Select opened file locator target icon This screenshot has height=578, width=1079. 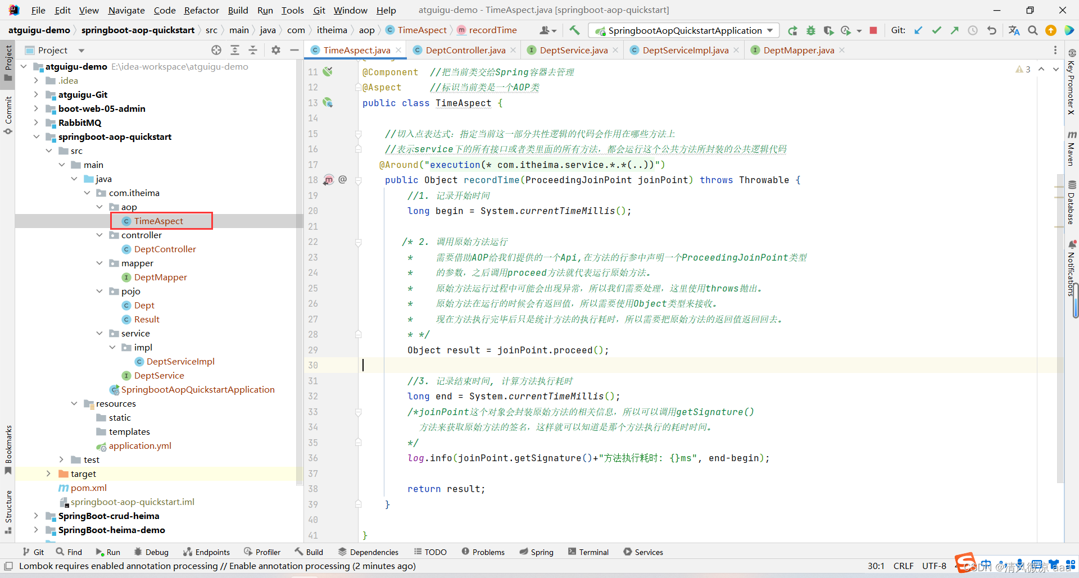[x=216, y=50]
